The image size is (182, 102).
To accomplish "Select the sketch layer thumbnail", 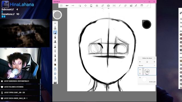I will (147, 72).
